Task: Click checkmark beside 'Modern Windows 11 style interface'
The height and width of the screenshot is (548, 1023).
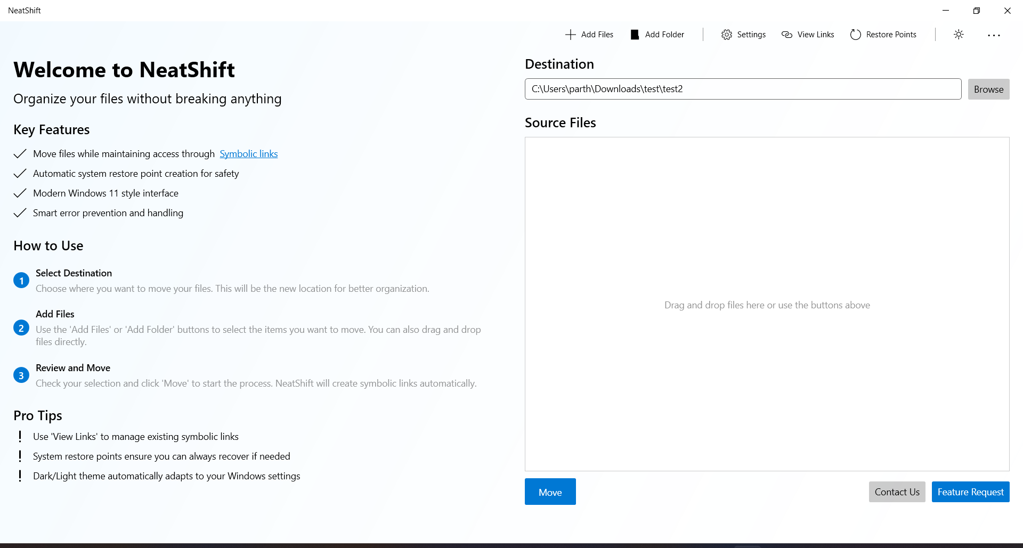Action: (x=20, y=193)
